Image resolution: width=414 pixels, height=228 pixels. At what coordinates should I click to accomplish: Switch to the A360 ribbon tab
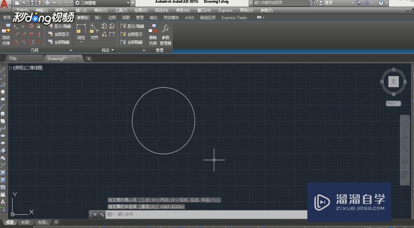point(190,18)
